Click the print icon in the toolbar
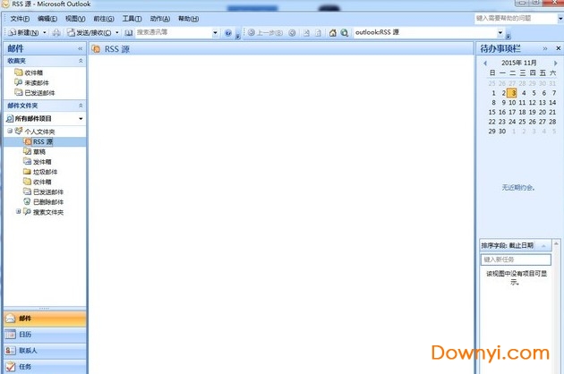The image size is (564, 374). 56,33
